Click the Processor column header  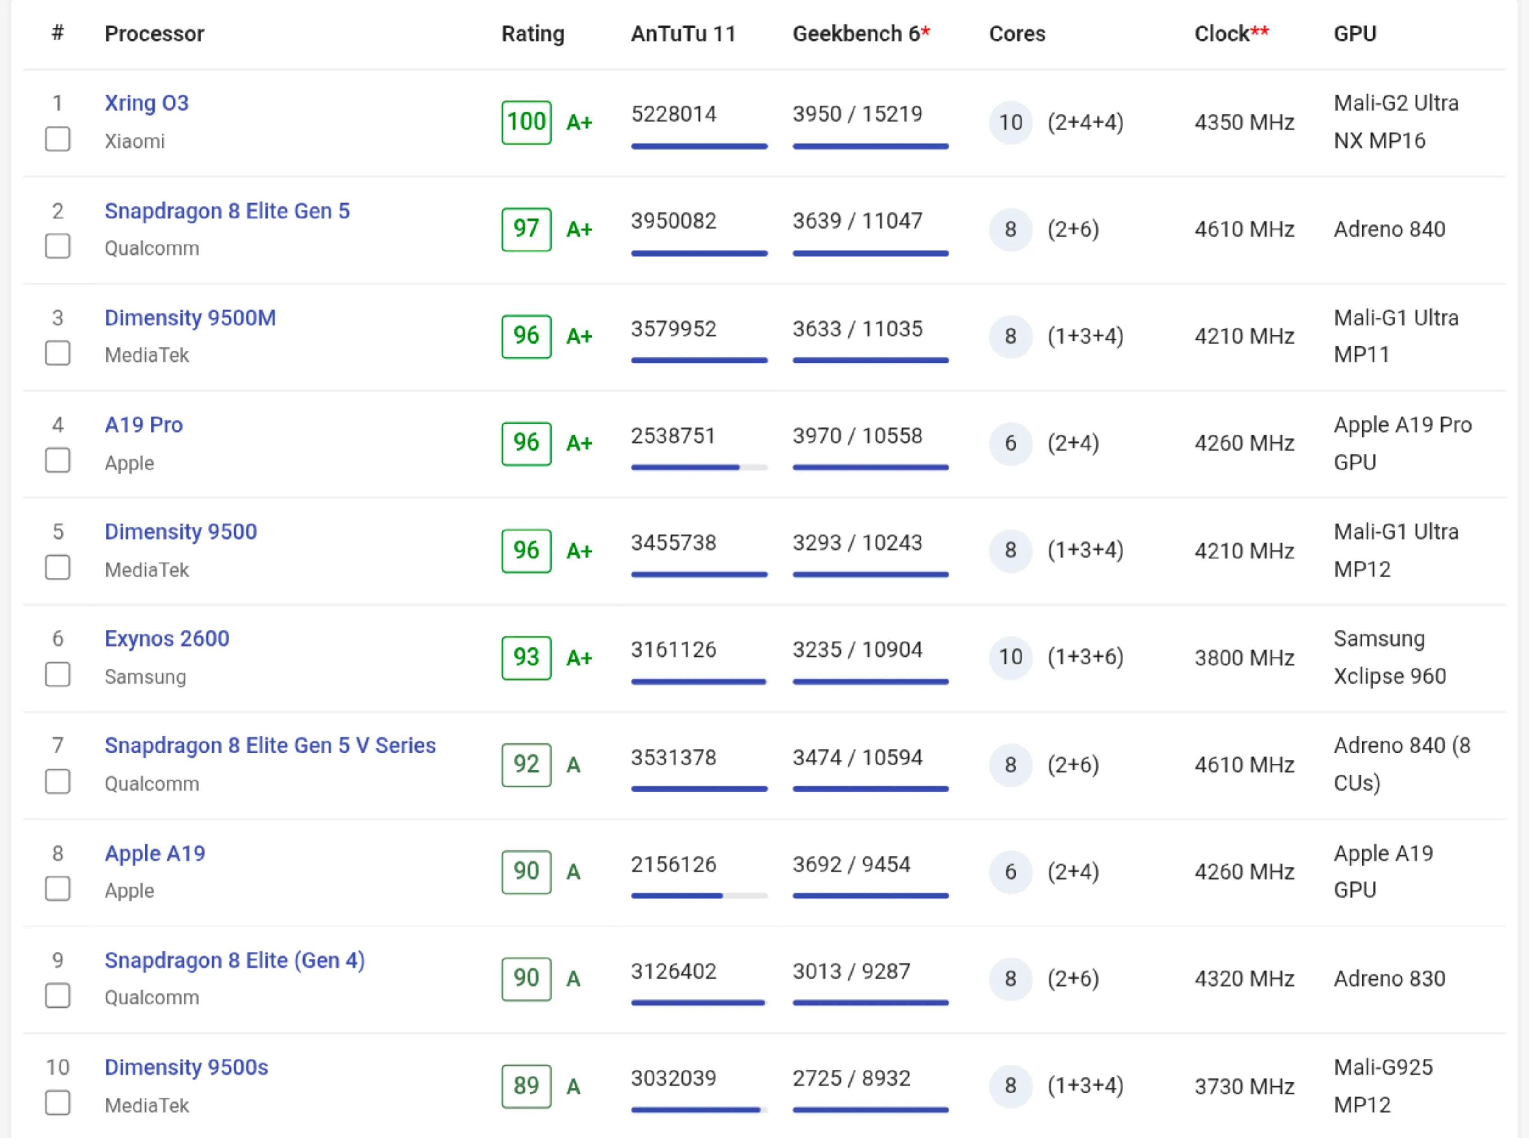[154, 34]
